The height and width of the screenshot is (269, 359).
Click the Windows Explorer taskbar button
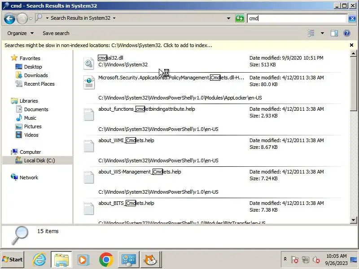(61, 260)
